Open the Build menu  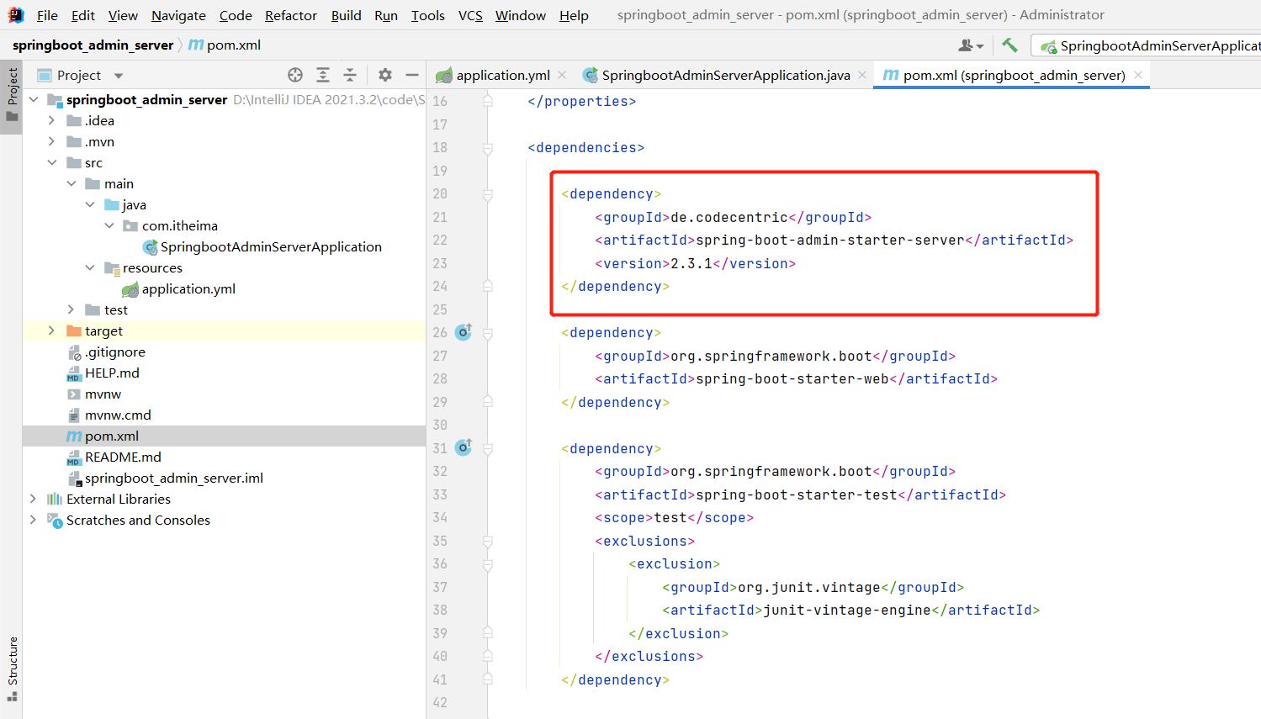coord(346,15)
